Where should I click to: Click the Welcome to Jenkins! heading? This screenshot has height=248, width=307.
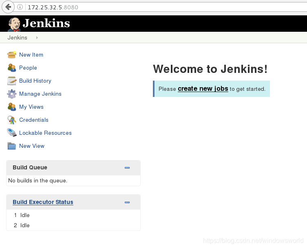(x=210, y=69)
